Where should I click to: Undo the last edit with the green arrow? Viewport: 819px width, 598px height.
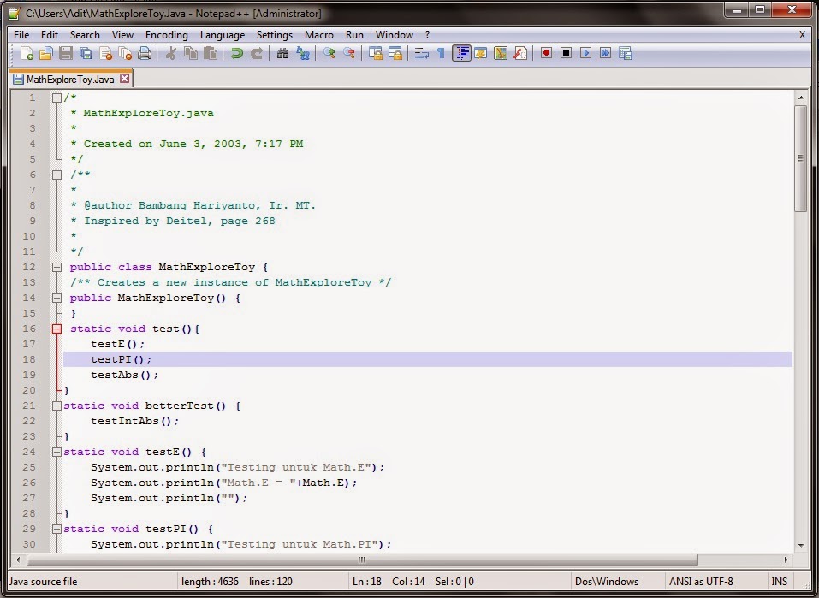(236, 53)
